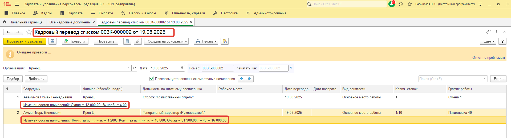The height and width of the screenshot is (138, 511).
Task: Expand the 'Создать на основании' dropdown
Action: pos(166,41)
